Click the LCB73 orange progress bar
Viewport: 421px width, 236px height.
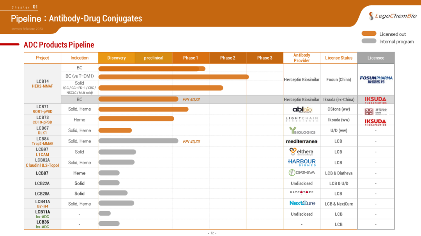136,119
